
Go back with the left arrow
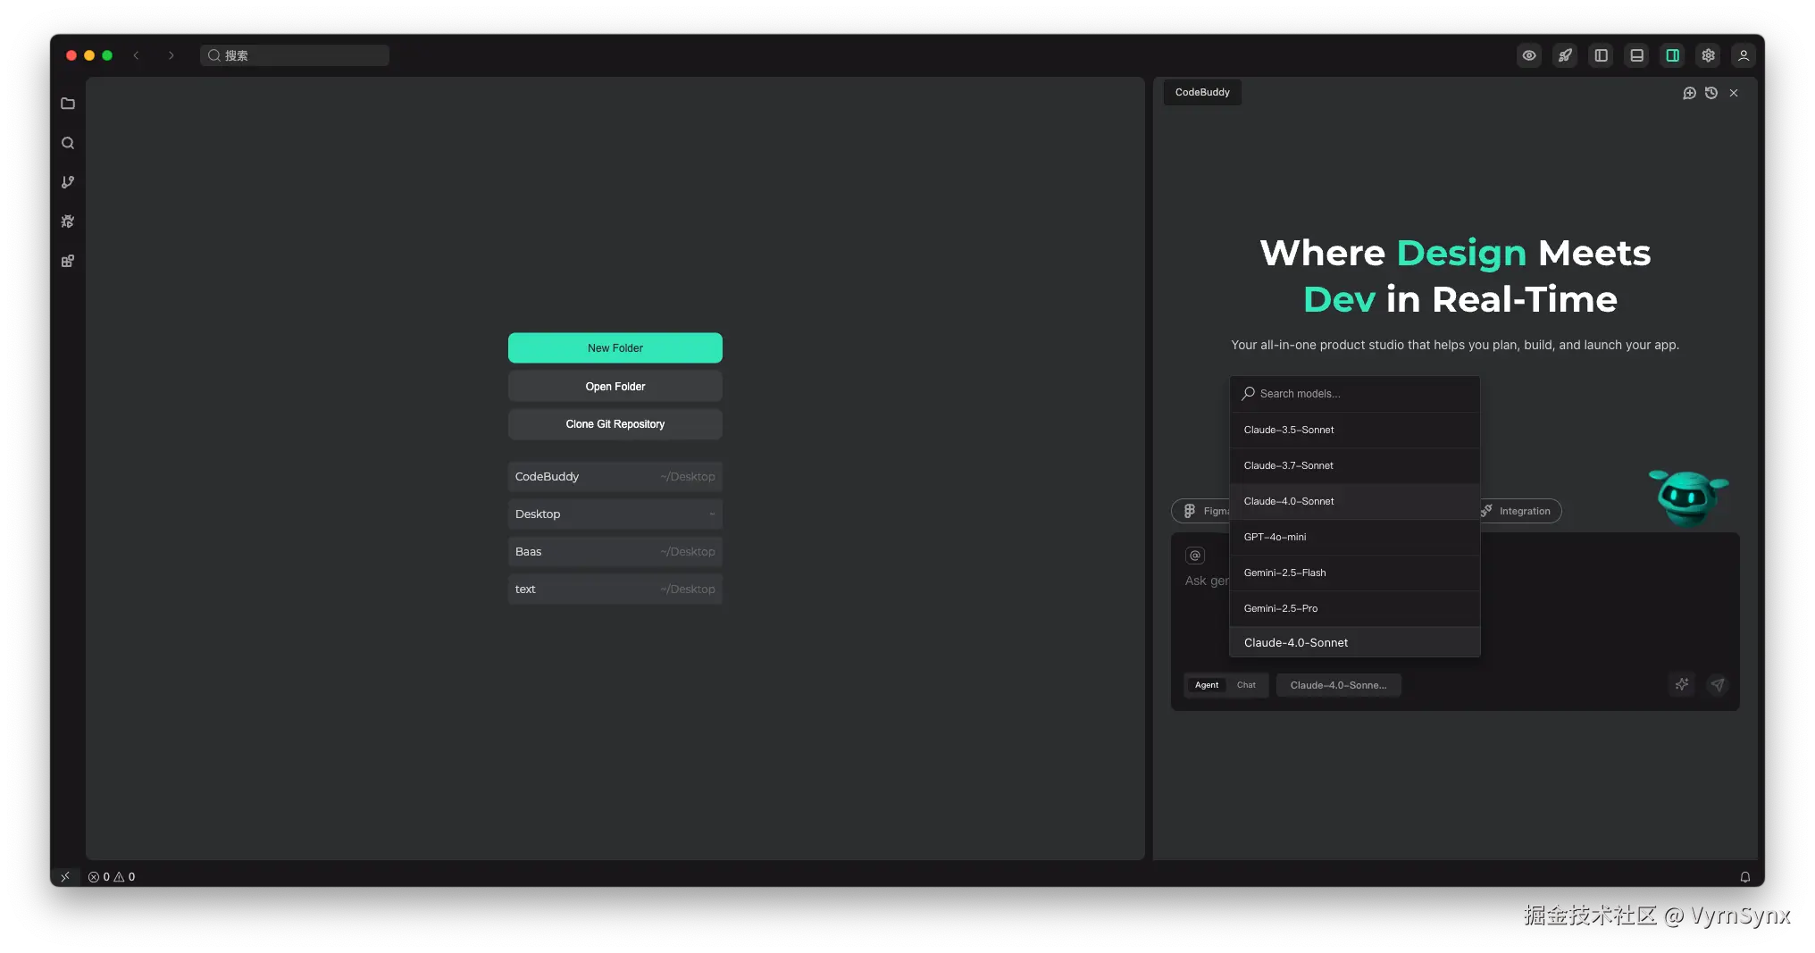[137, 55]
